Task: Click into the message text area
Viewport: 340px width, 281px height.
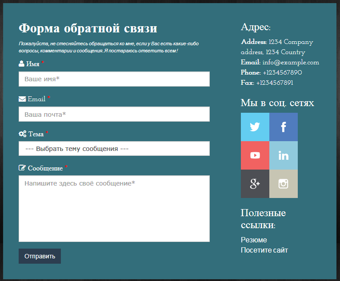Action: click(114, 209)
